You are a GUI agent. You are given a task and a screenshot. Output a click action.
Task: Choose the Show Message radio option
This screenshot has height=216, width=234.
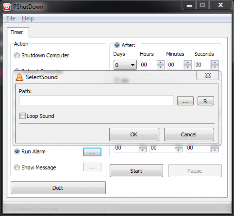coord(35,168)
